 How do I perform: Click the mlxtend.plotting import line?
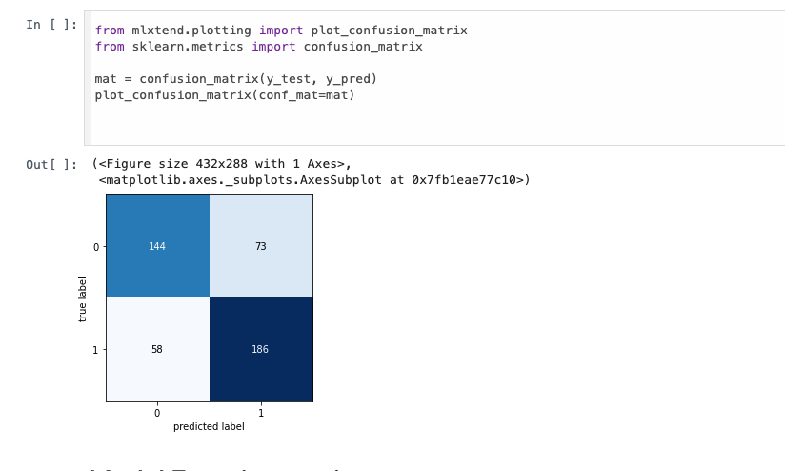[281, 31]
